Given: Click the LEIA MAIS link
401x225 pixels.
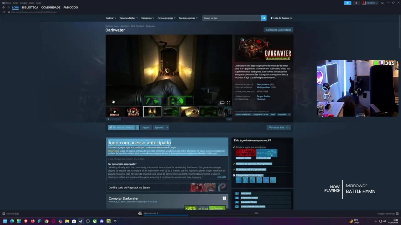Looking at the screenshot, I should coord(221,177).
